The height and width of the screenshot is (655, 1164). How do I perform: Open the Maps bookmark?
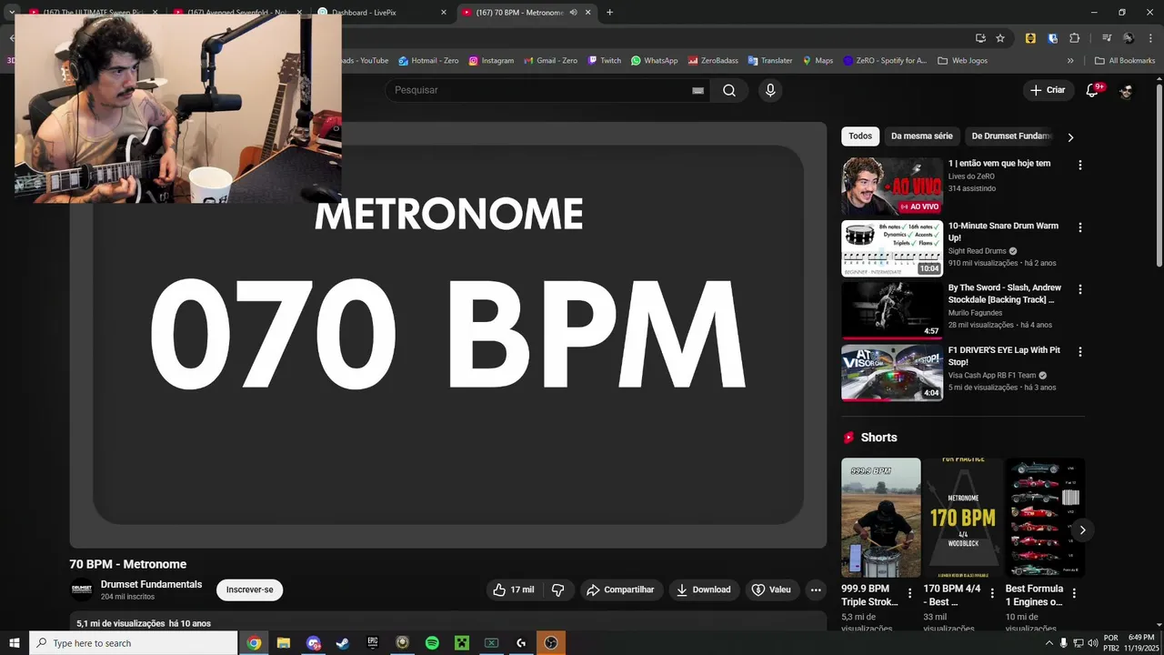818,61
